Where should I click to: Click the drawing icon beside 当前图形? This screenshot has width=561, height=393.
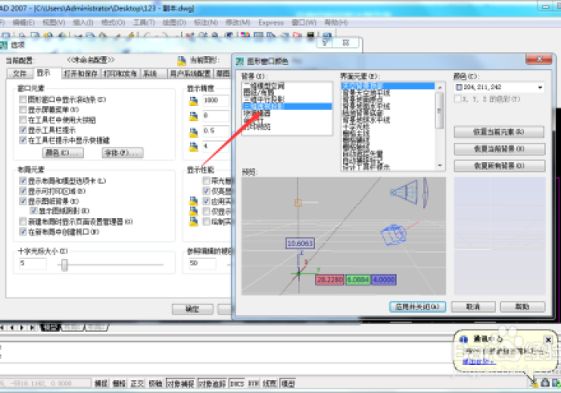[190, 60]
